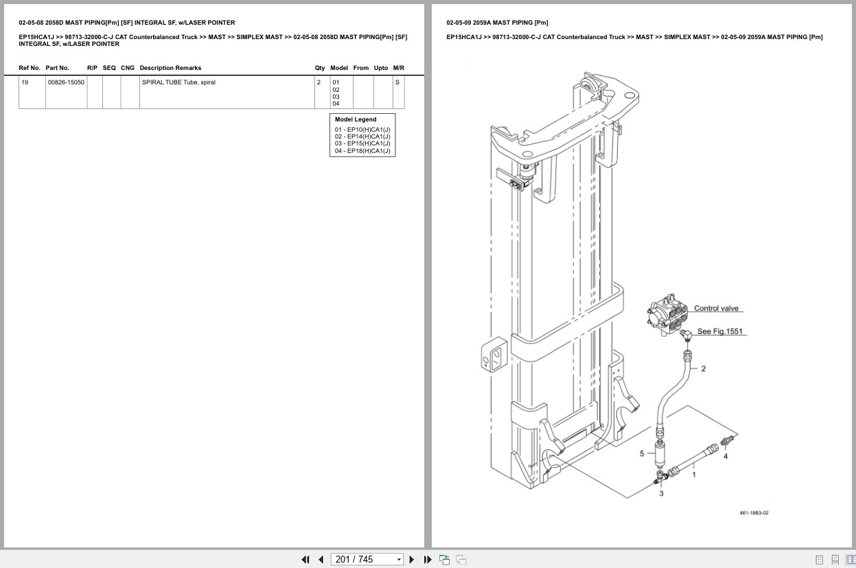Go to the previous page
Image resolution: width=856 pixels, height=568 pixels.
click(x=321, y=560)
